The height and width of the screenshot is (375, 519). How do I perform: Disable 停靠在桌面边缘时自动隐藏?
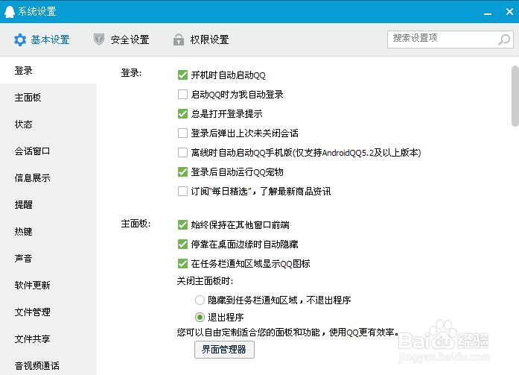(182, 245)
